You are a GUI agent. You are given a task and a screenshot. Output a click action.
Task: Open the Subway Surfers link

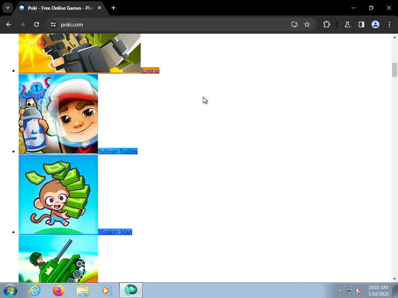point(118,151)
